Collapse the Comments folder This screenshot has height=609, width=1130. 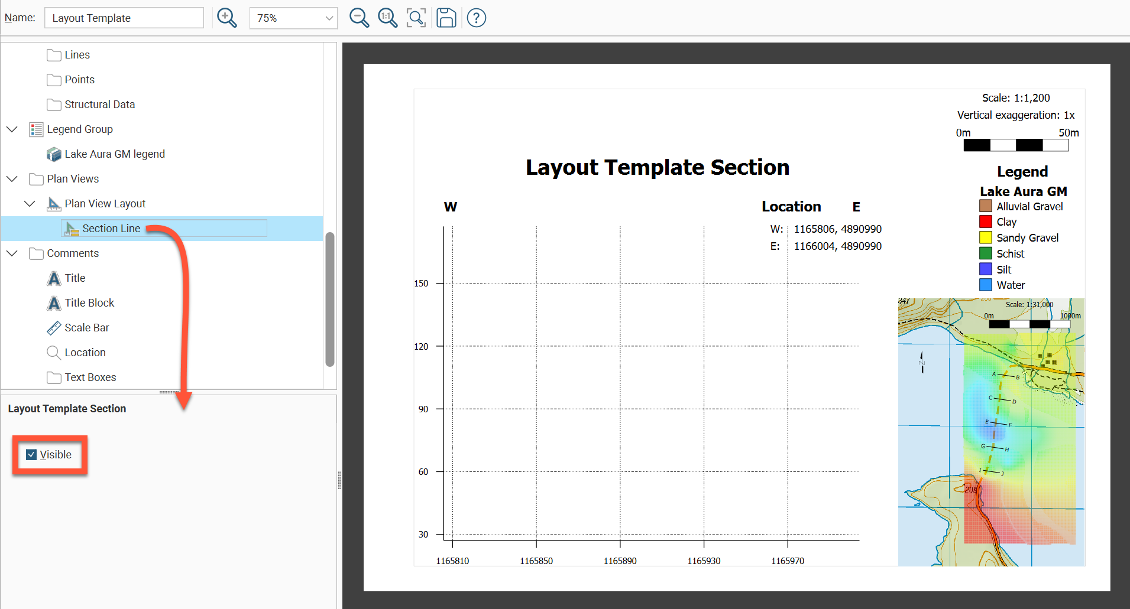(12, 253)
